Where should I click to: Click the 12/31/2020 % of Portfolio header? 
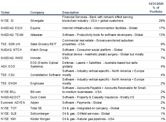pyautogui.click(x=156, y=8)
